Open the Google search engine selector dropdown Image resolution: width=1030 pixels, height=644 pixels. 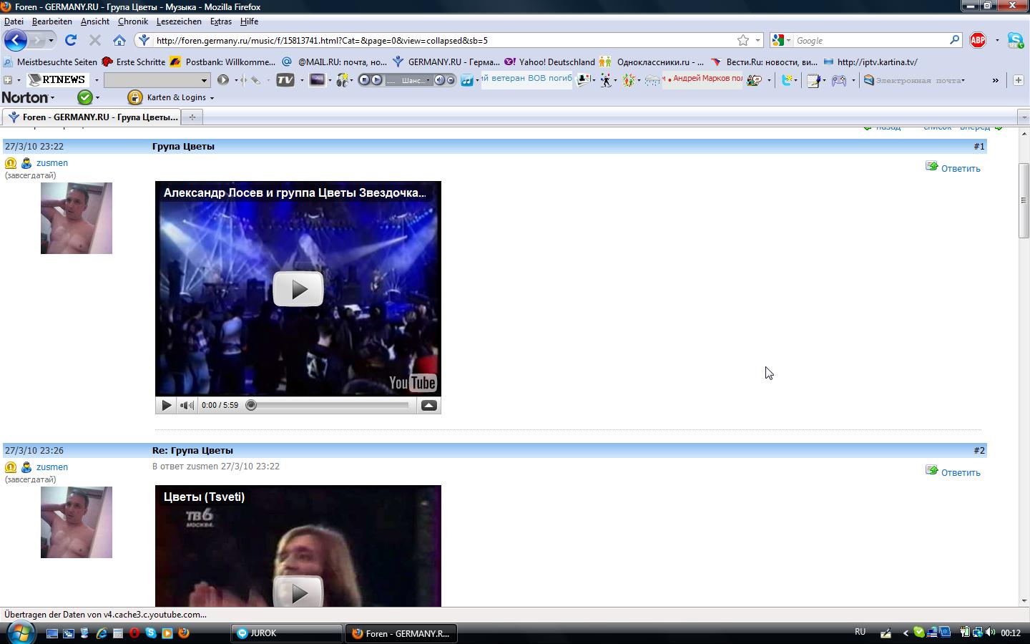[789, 40]
